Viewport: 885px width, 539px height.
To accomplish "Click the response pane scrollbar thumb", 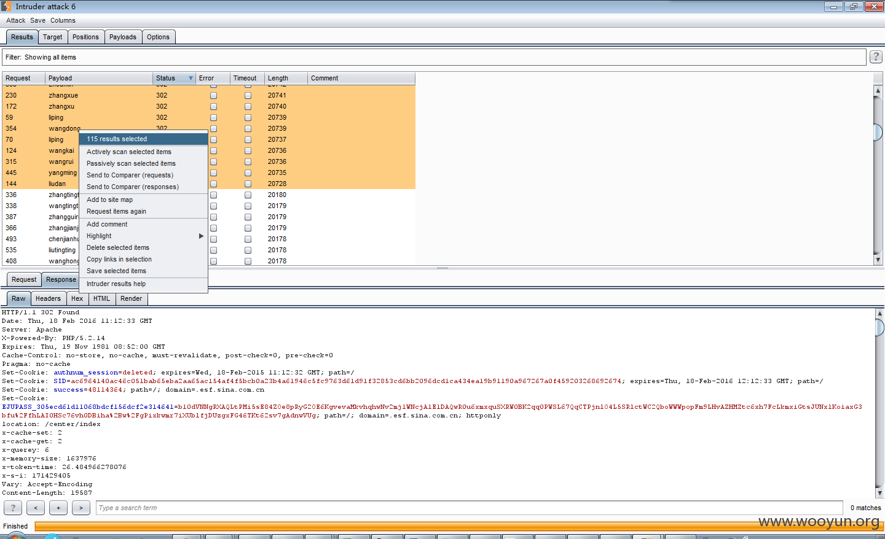I will (879, 327).
